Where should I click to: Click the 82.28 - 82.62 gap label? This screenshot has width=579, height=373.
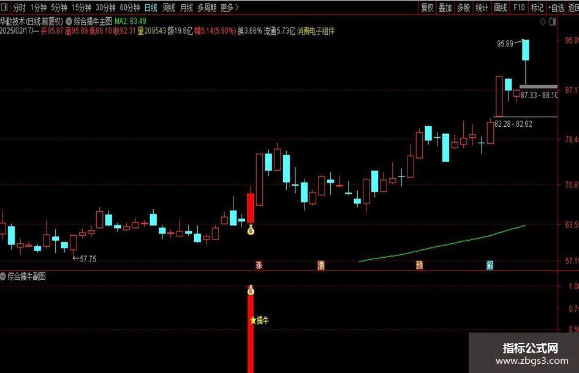513,124
